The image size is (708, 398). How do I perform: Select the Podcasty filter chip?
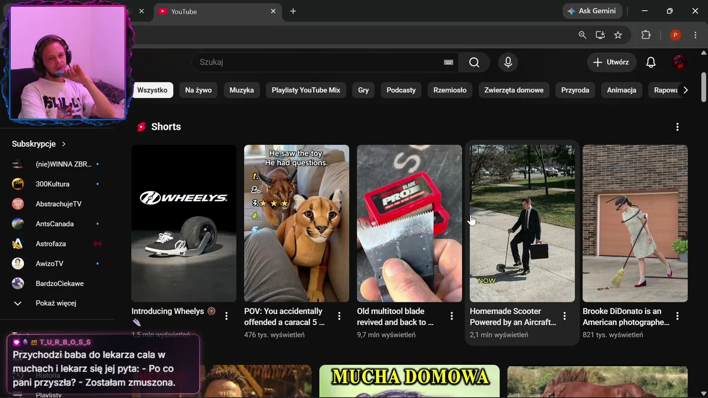tap(401, 90)
